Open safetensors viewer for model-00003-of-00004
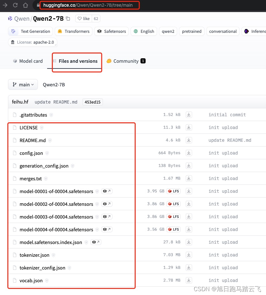 pos(107,217)
